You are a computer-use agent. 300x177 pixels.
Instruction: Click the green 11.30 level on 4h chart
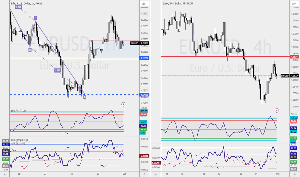coord(294,138)
